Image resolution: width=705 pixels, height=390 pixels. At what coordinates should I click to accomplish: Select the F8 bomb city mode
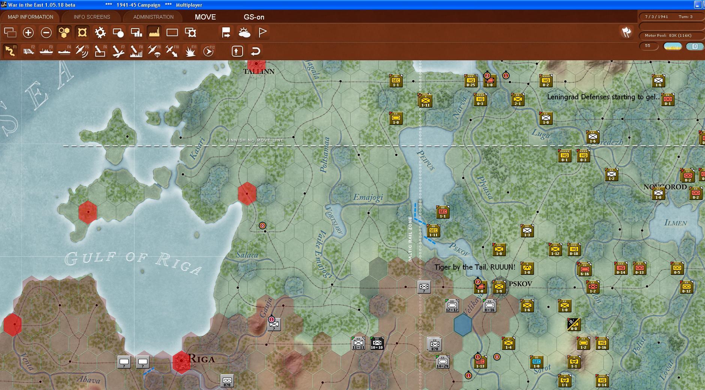click(x=136, y=51)
